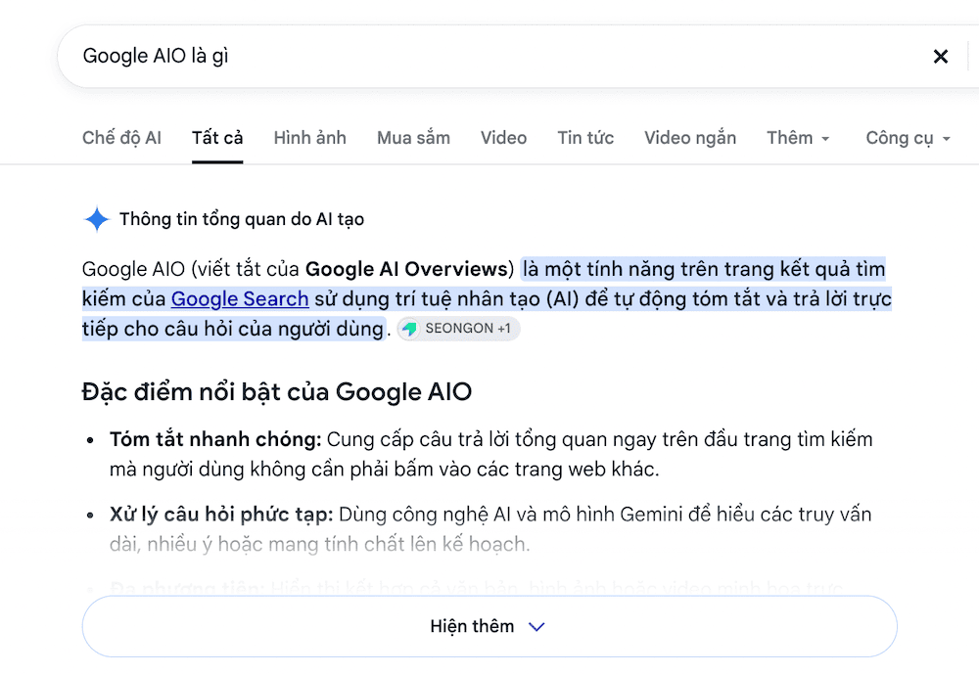The image size is (979, 674).
Task: Go to the 'Mua sắm' tab
Action: [x=413, y=137]
